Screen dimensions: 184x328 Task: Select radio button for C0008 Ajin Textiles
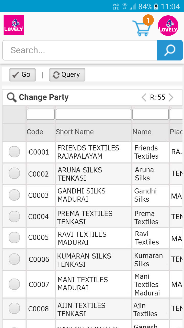point(14,309)
